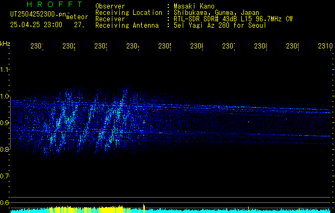Click the 0.8 kHz axis label
This screenshot has width=335, height=213.
[x=4, y=149]
